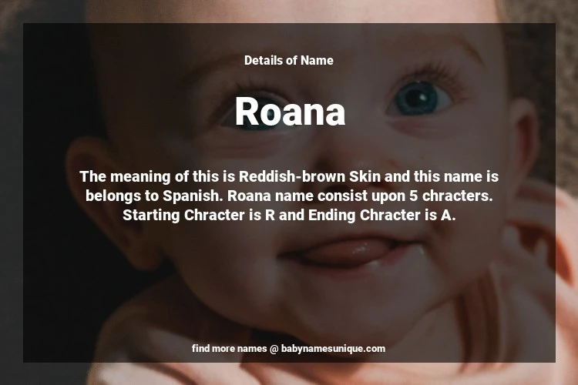Image resolution: width=578 pixels, height=385 pixels.
Task: Select the word 'Reddish-brown' in the description
Action: (292, 176)
